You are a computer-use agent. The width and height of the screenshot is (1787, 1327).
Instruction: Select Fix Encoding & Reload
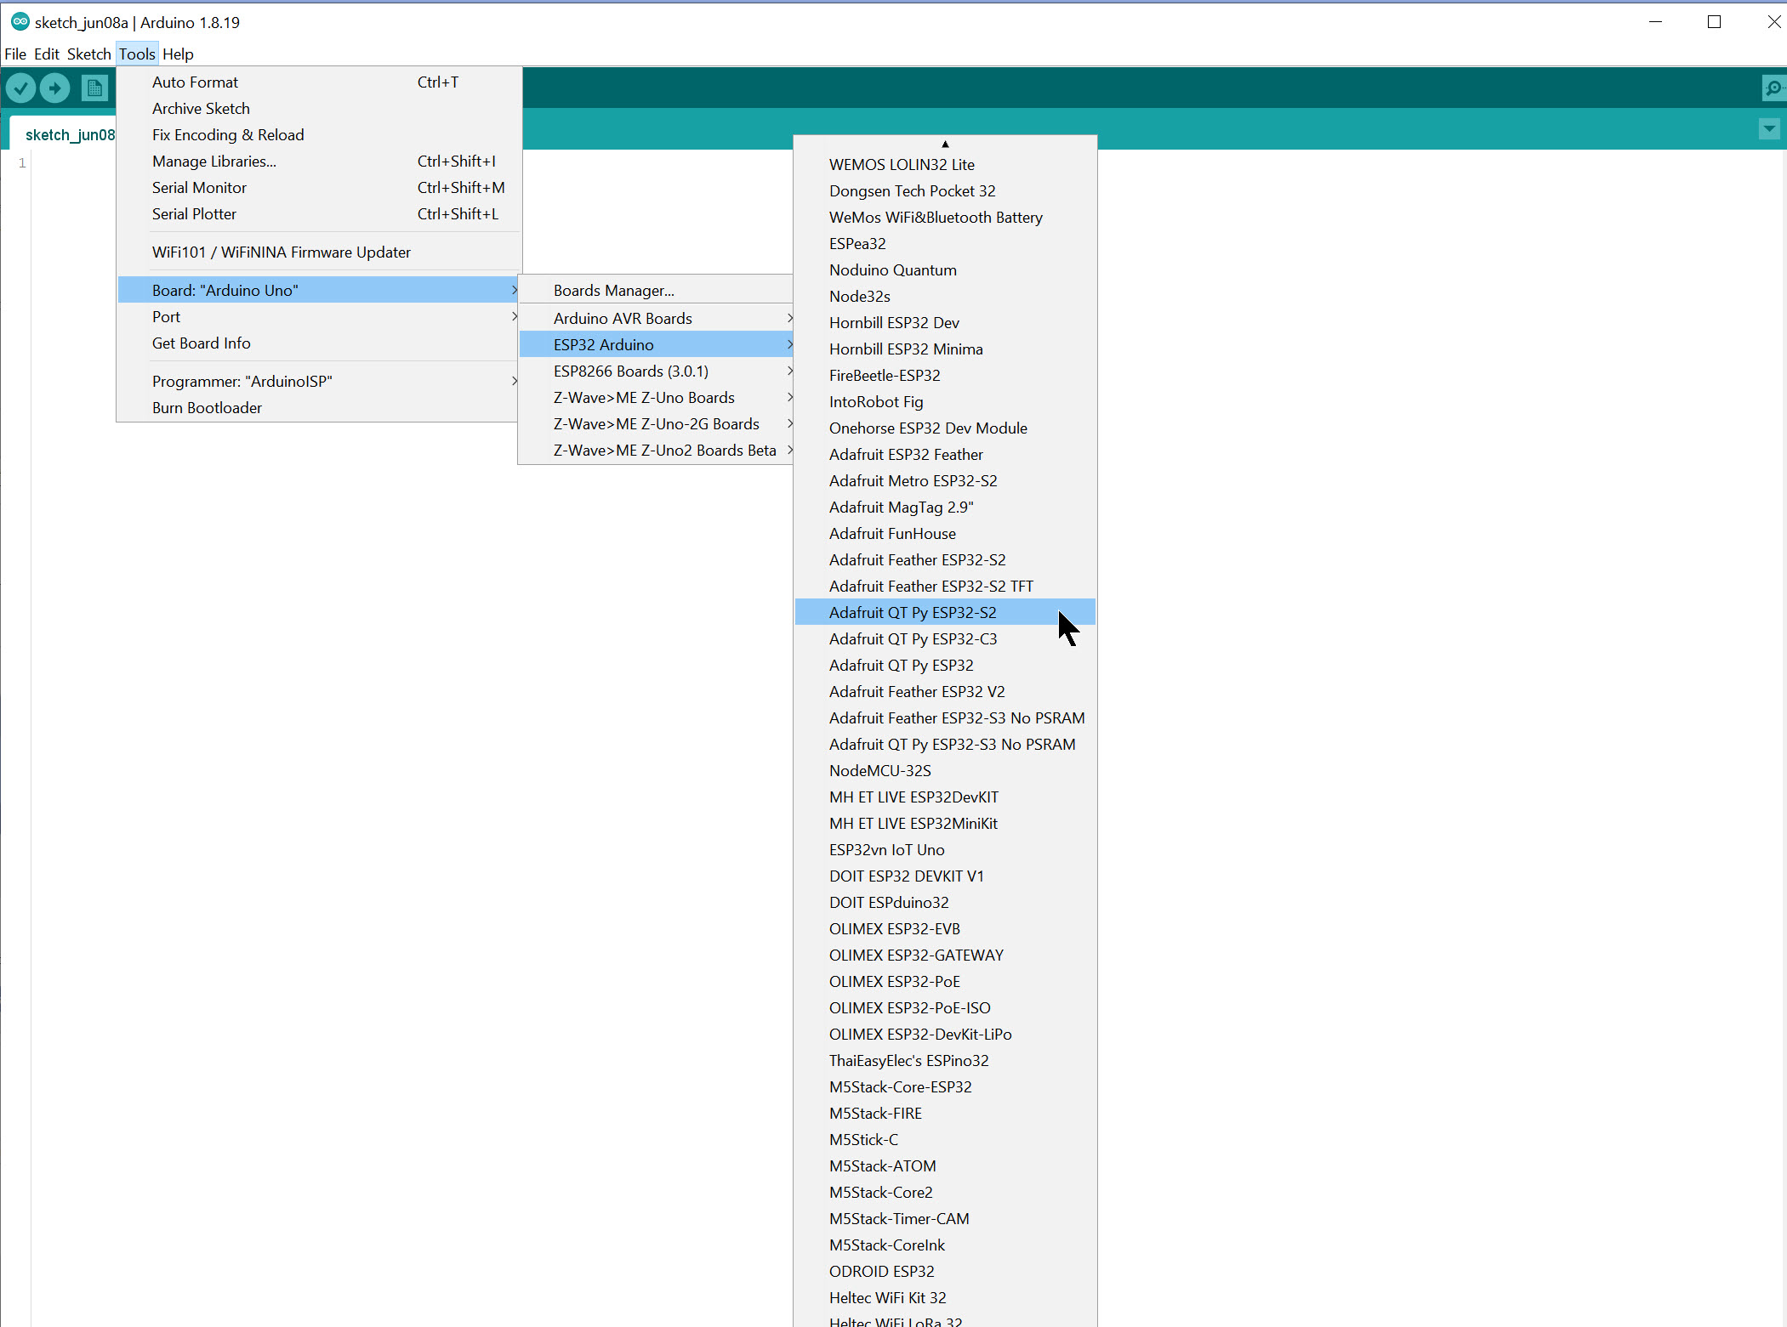319,135
